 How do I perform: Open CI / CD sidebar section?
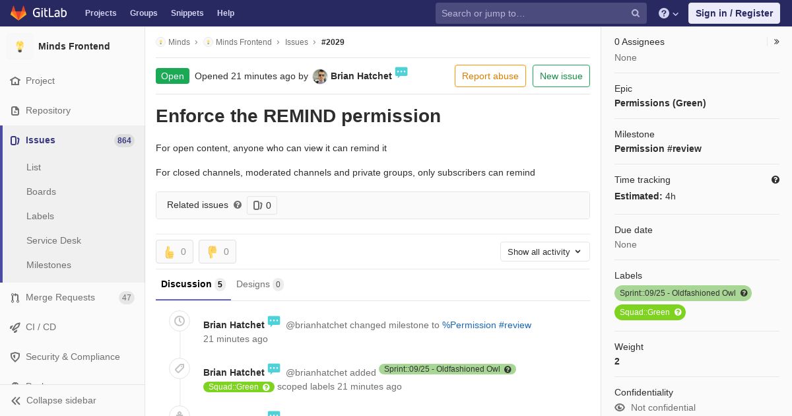pyautogui.click(x=73, y=327)
